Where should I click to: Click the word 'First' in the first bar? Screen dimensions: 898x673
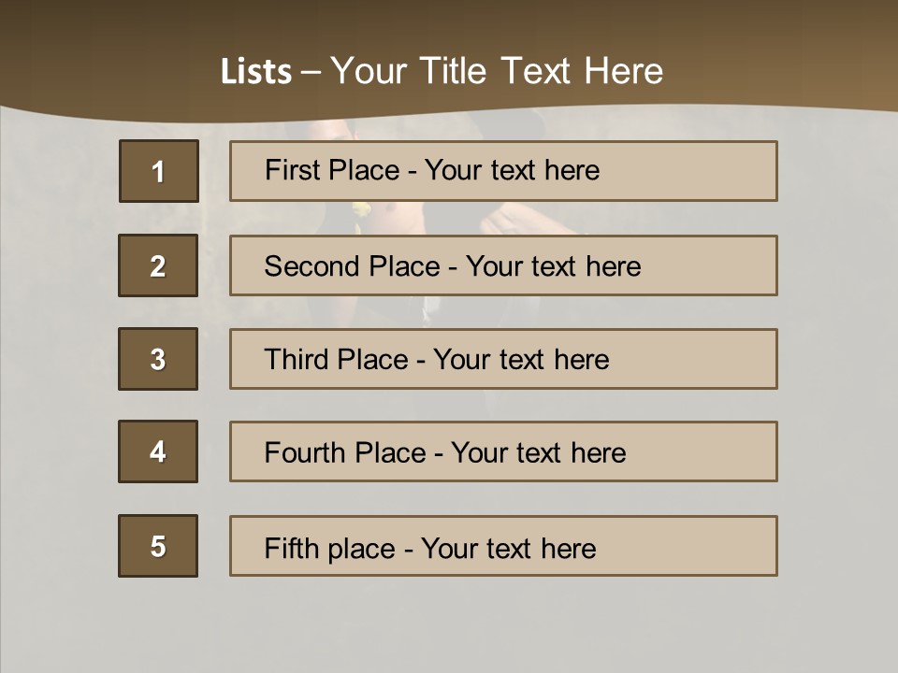290,170
